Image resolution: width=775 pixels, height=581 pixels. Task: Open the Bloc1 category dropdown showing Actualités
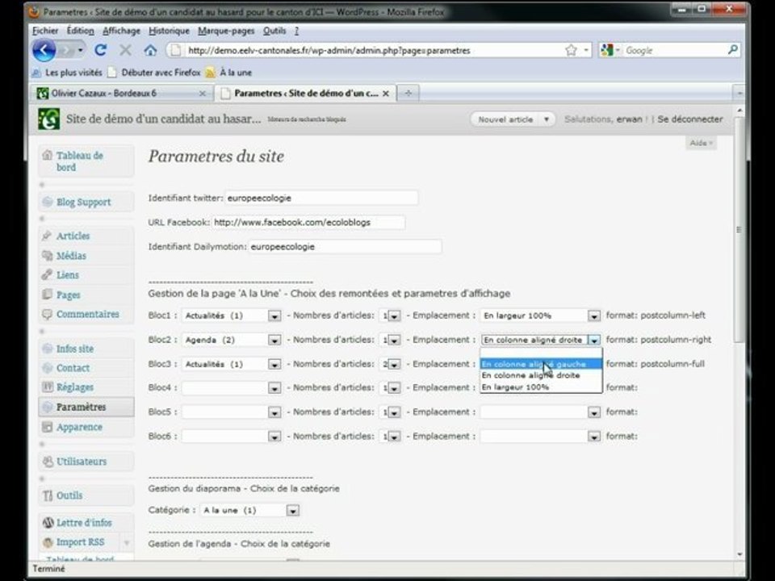[232, 316]
